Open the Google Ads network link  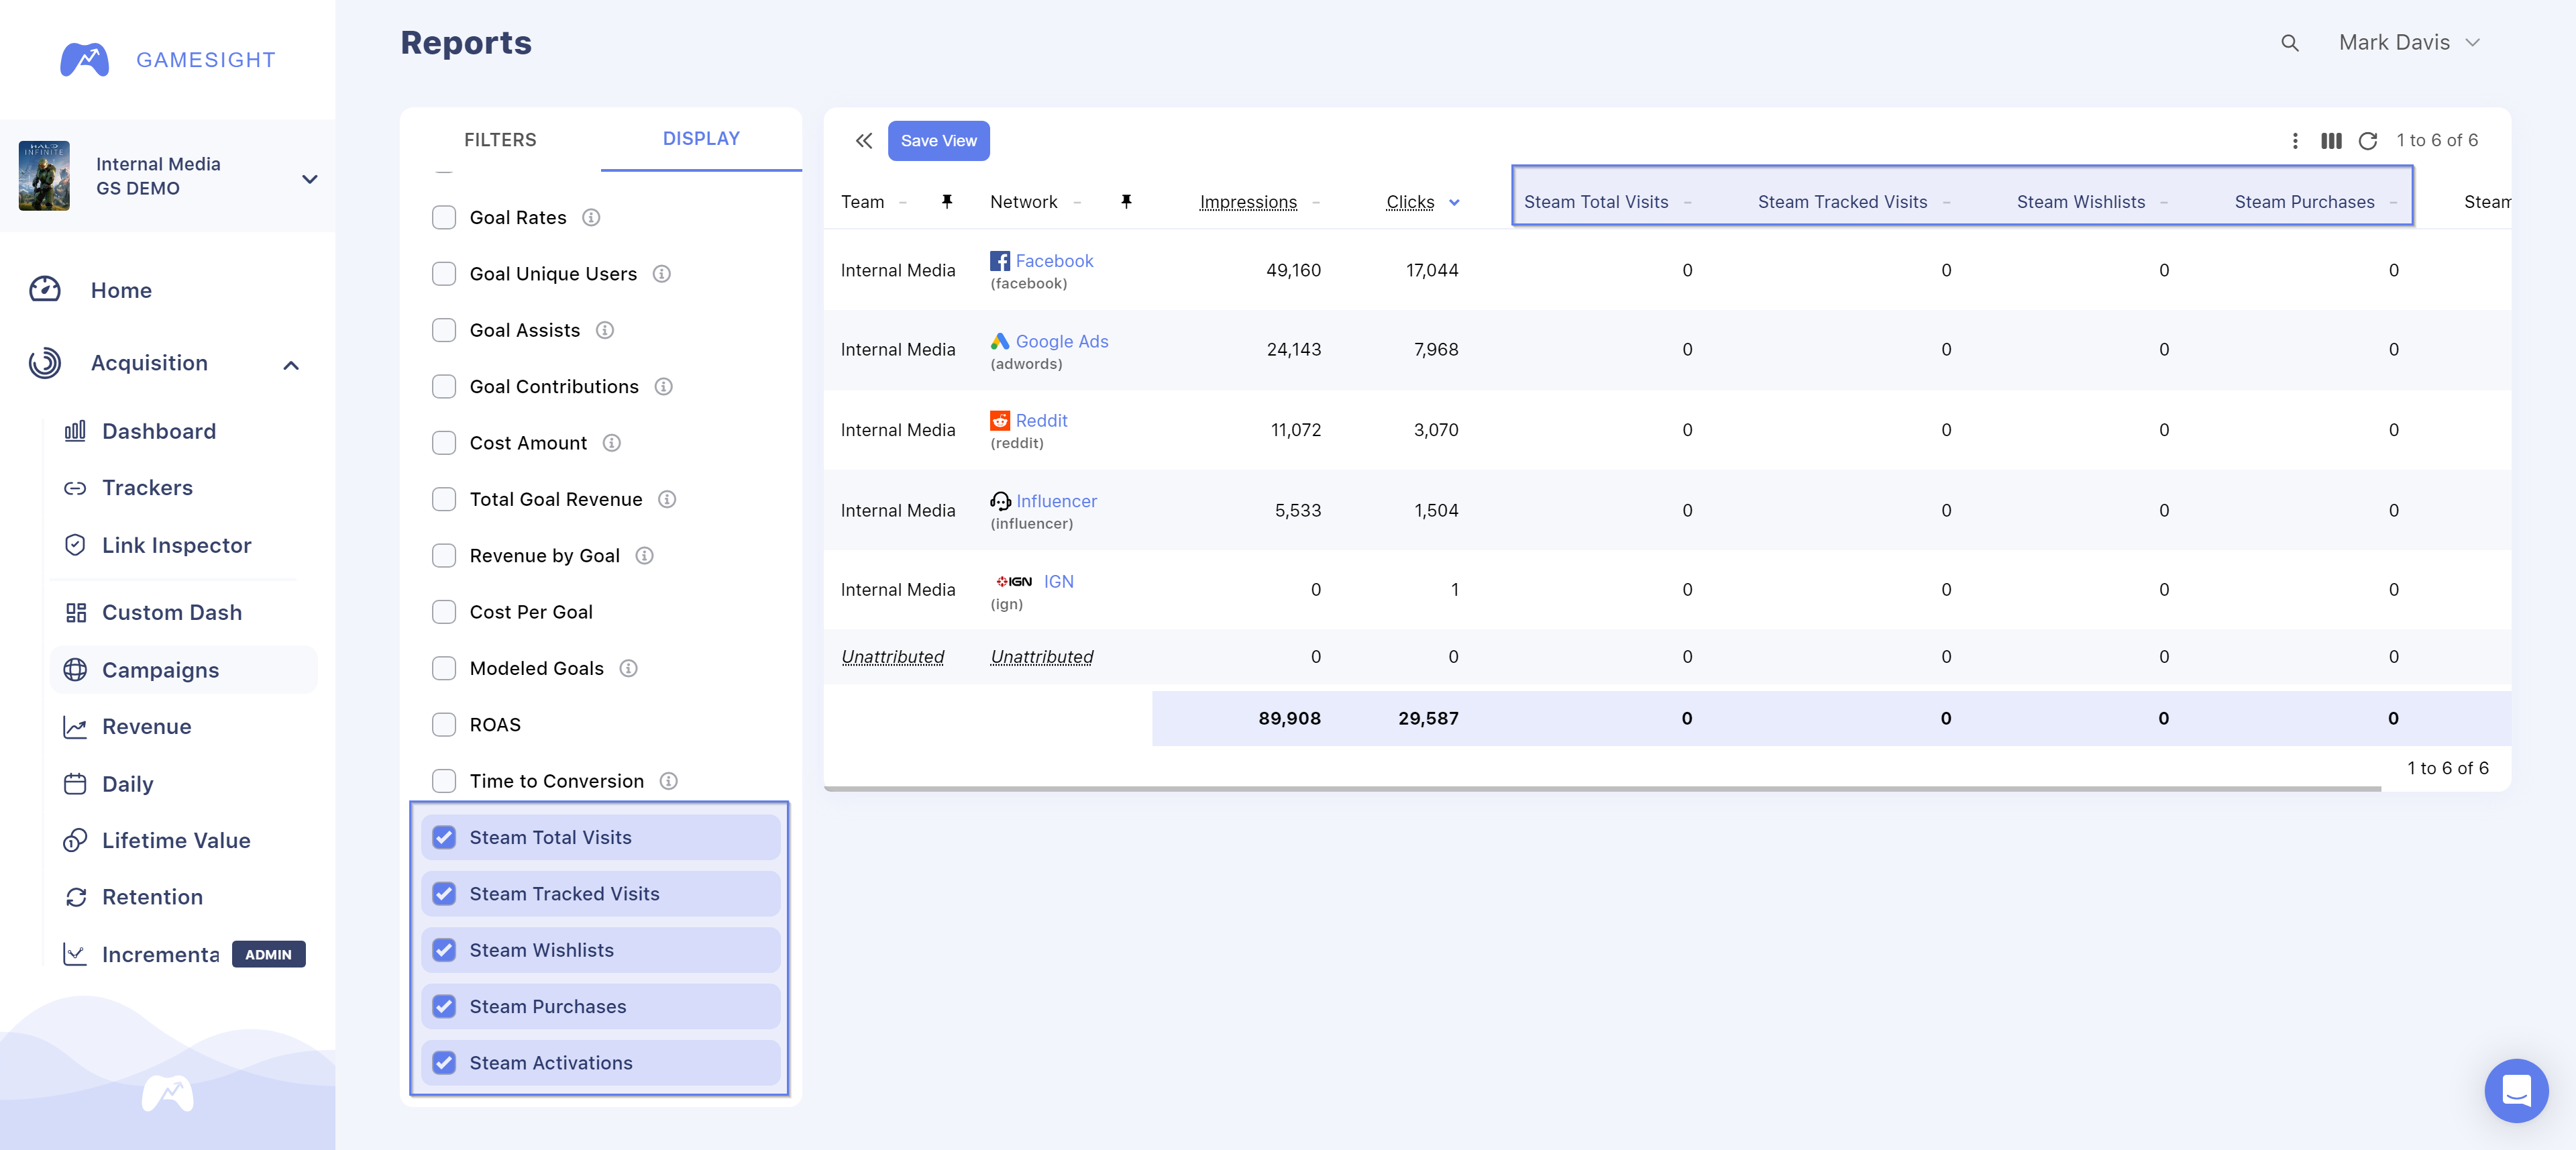point(1062,341)
